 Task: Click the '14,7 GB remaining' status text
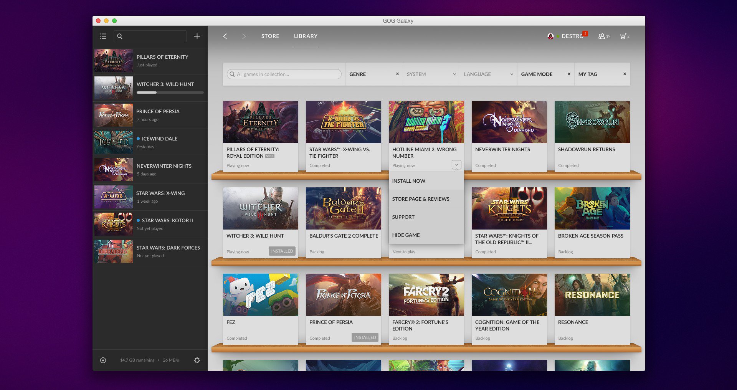pyautogui.click(x=137, y=360)
